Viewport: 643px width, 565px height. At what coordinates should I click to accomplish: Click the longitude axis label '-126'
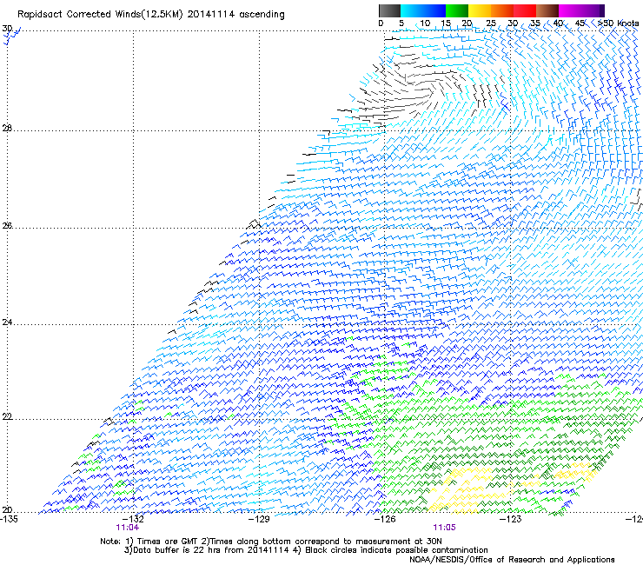(385, 519)
